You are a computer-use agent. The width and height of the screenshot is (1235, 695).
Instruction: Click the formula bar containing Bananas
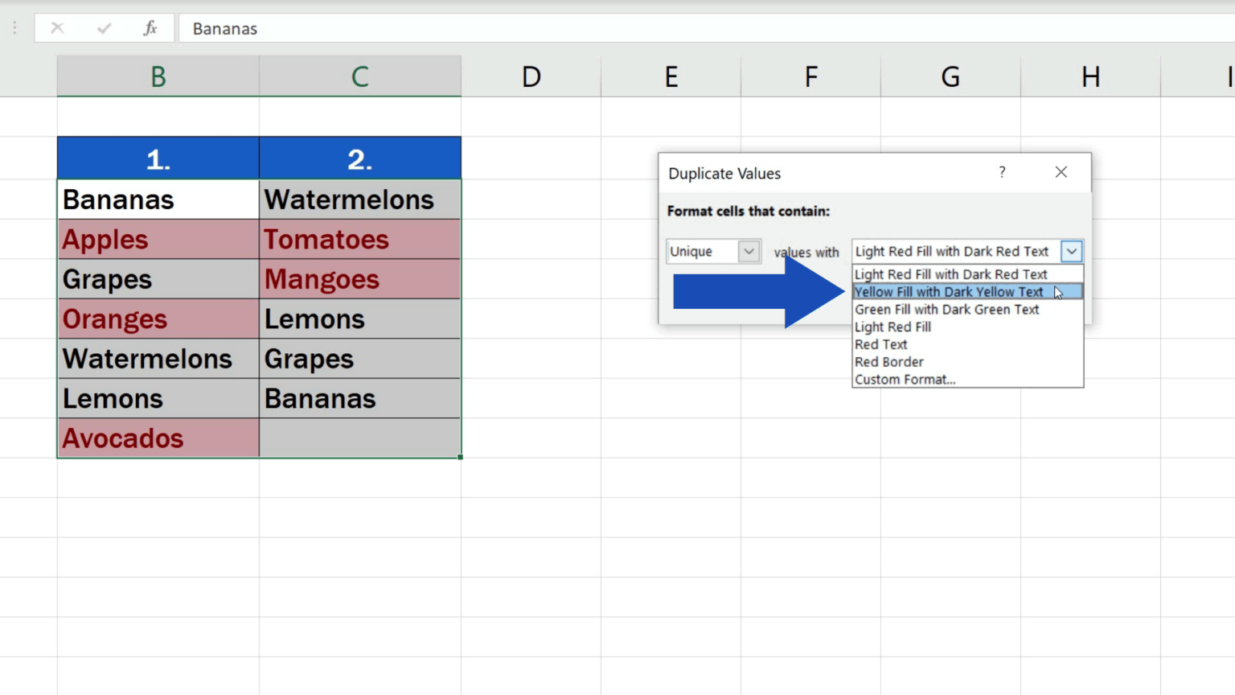pyautogui.click(x=708, y=28)
